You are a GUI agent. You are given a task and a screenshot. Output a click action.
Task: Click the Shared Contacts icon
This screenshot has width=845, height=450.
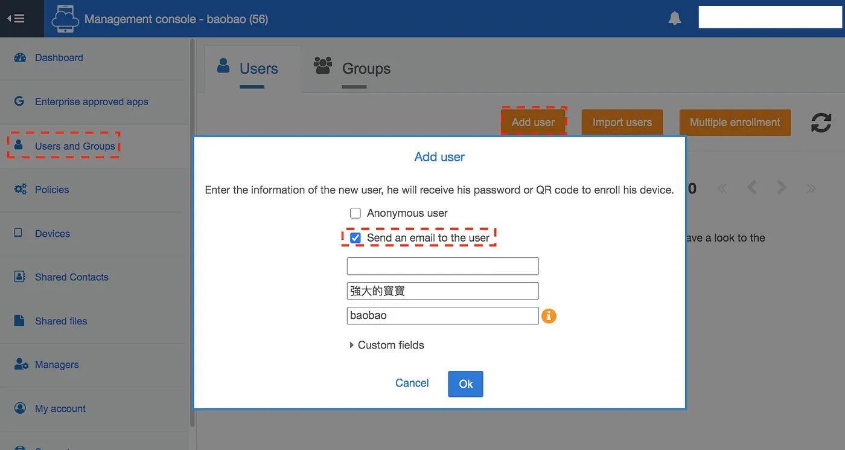coord(19,277)
